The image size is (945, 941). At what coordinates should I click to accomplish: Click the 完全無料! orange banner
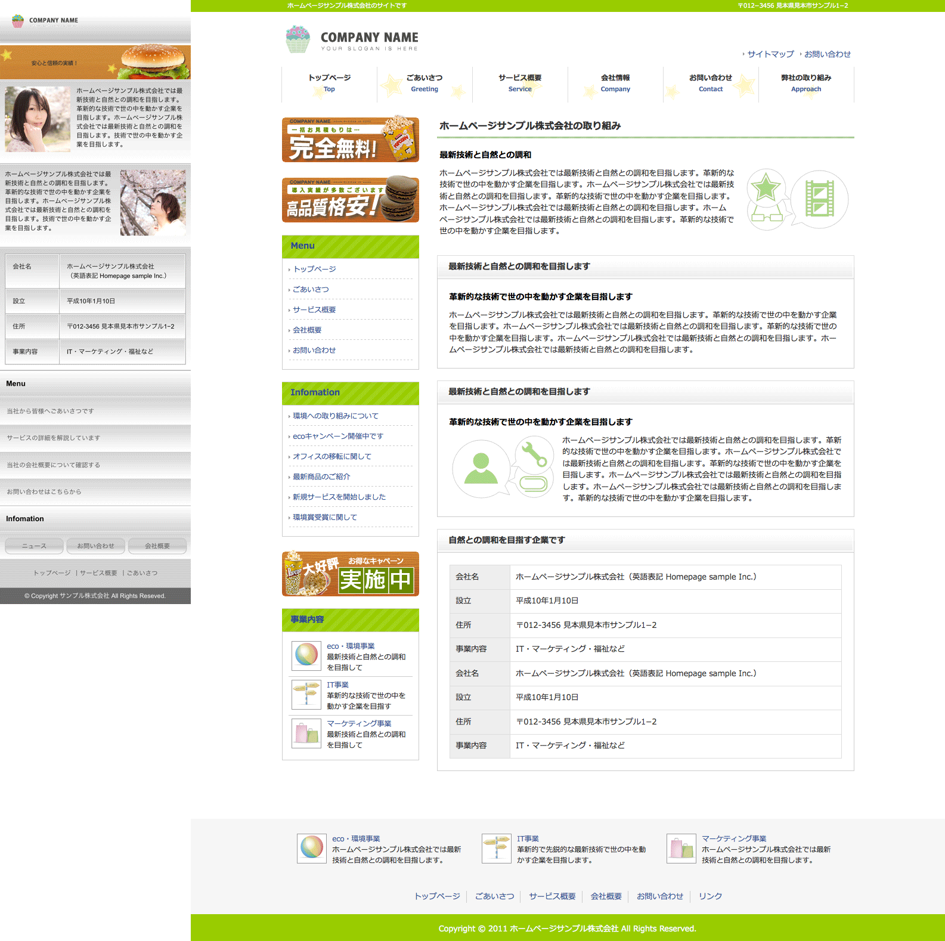(350, 140)
